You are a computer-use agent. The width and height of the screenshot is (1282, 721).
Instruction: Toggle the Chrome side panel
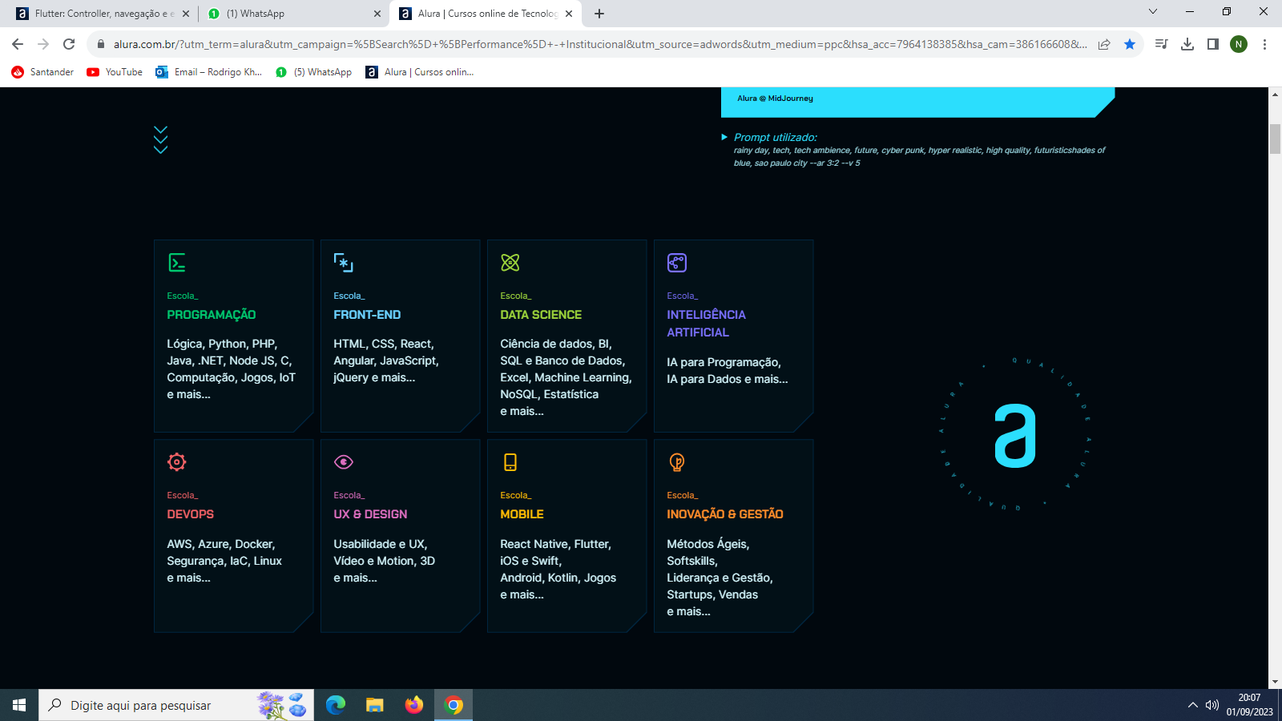pyautogui.click(x=1213, y=44)
